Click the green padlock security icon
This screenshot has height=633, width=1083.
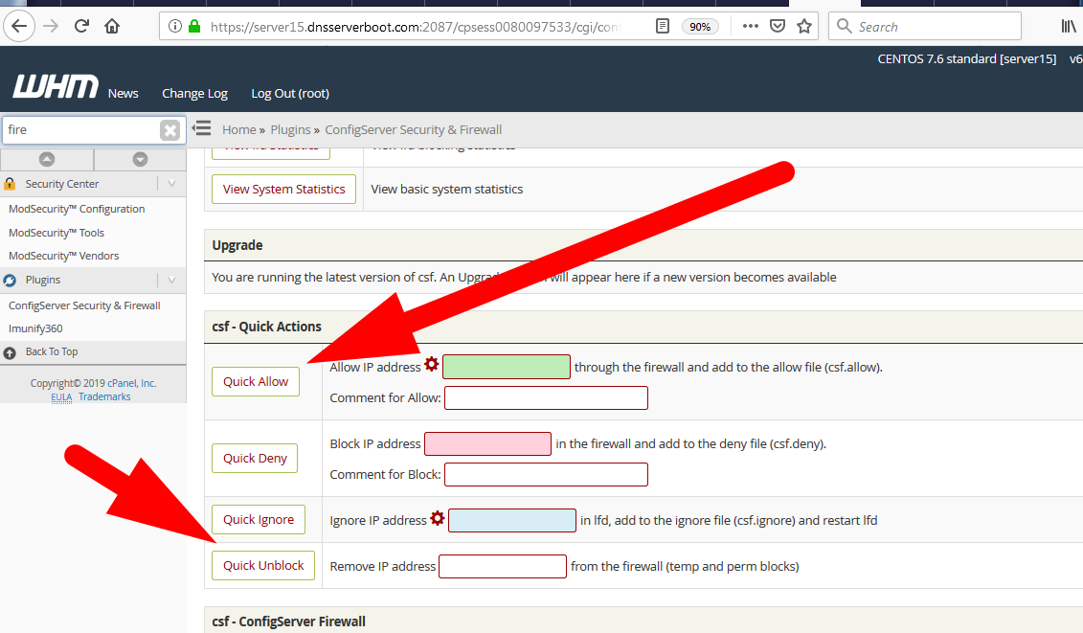[194, 26]
